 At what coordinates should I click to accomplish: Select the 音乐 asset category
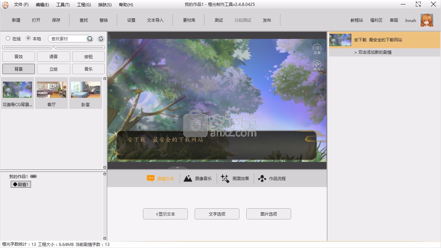(89, 69)
